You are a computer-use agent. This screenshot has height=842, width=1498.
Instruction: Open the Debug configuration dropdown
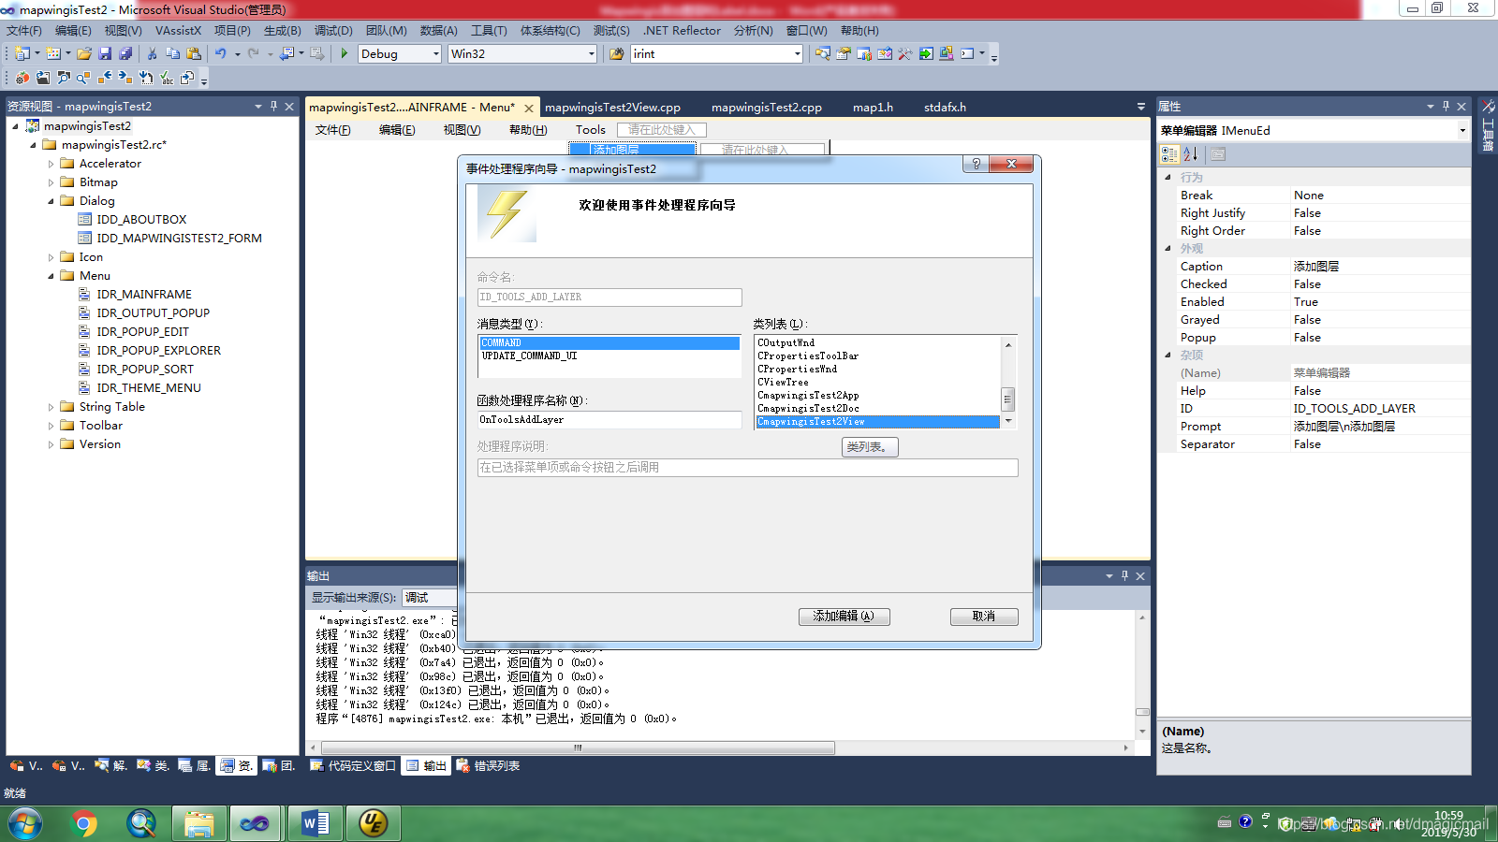tap(435, 54)
